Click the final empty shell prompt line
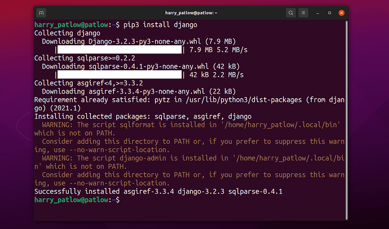The image size is (389, 229). [x=77, y=200]
